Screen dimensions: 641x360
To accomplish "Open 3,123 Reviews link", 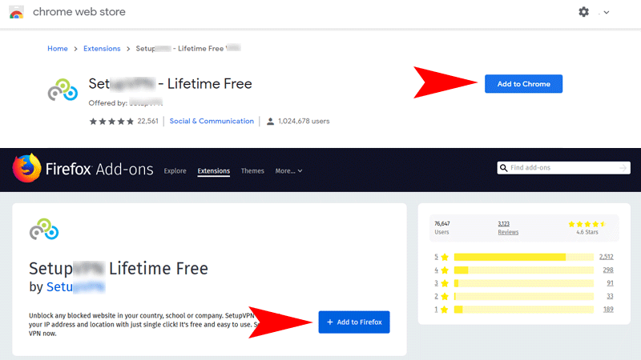I will click(x=508, y=228).
